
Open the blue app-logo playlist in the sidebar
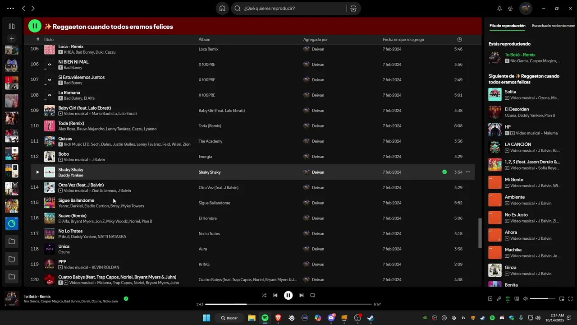[x=12, y=223]
